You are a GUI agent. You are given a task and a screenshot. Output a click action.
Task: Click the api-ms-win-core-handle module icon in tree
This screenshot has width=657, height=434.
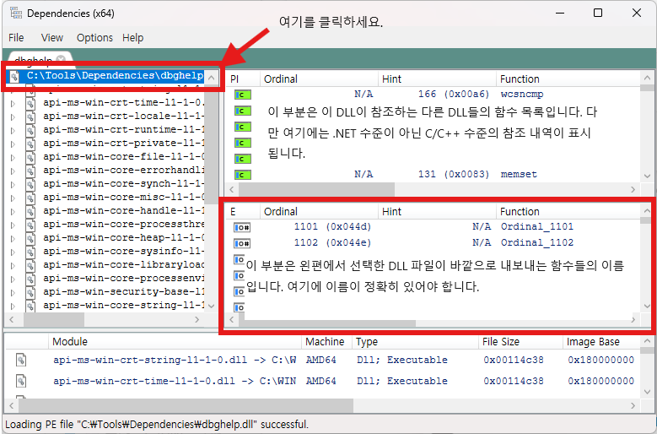(x=30, y=211)
